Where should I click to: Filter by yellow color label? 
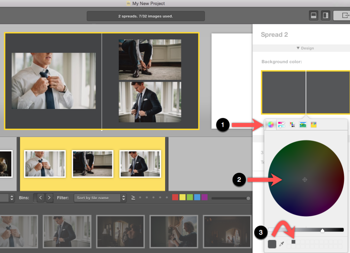183,197
